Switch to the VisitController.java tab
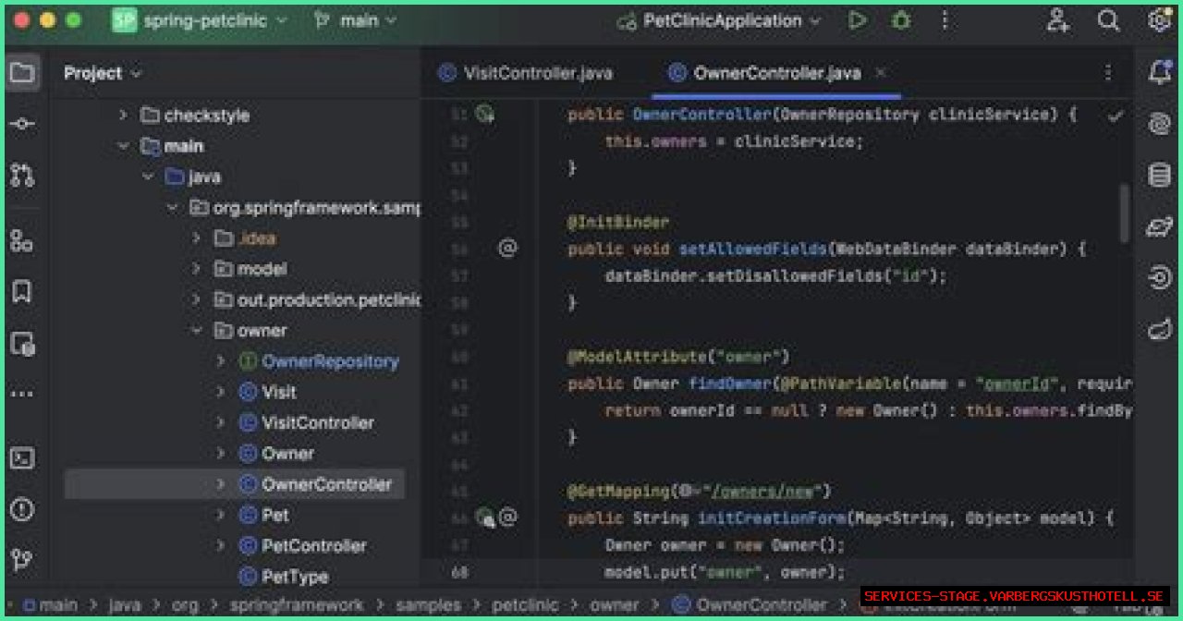 [526, 73]
